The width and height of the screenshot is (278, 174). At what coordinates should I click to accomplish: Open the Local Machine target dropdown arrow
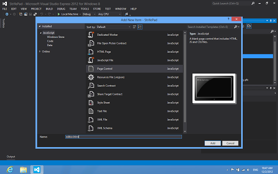pos(80,14)
